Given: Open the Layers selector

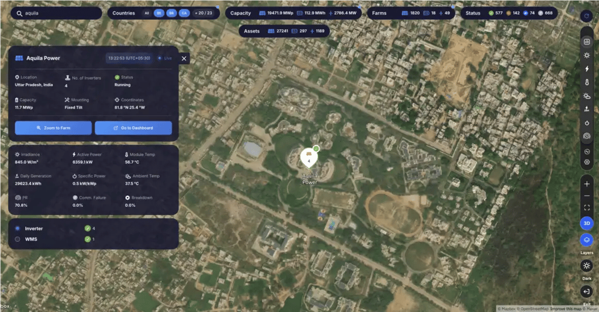Looking at the screenshot, I should [587, 240].
